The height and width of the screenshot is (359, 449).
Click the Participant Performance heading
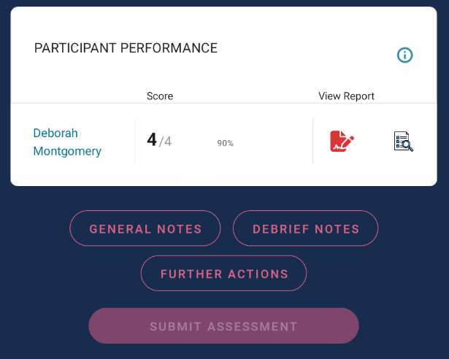(x=126, y=48)
